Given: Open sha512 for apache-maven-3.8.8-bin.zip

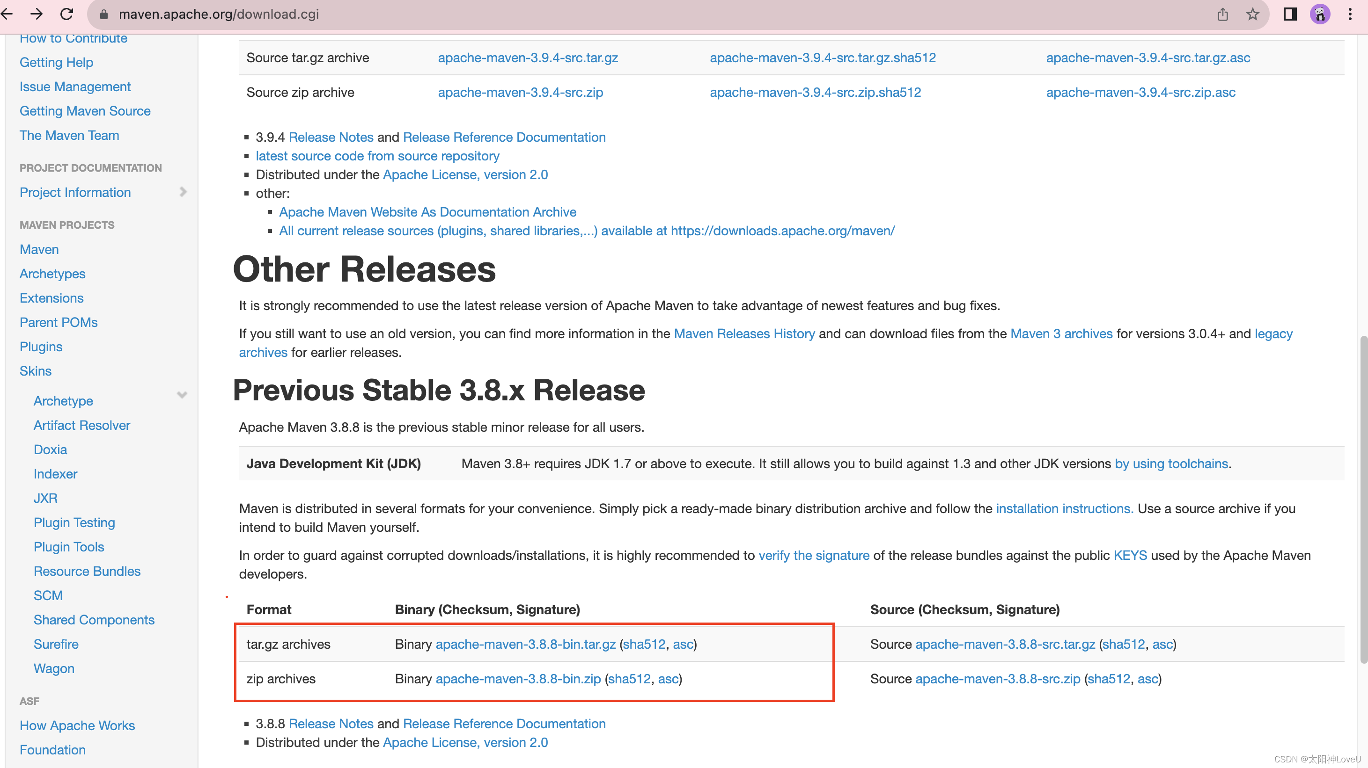Looking at the screenshot, I should [x=629, y=679].
